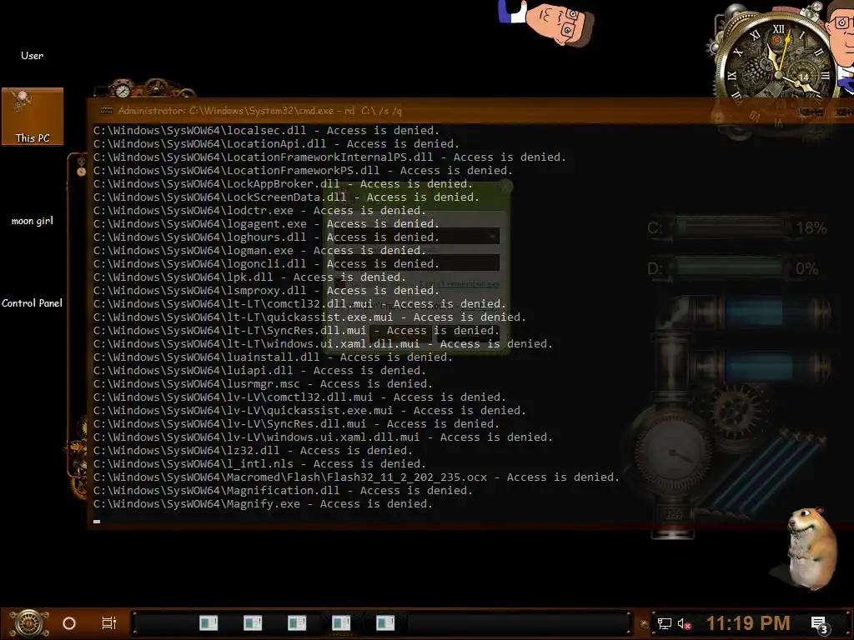Click the Cortana circle search icon
Viewport: 854px width, 640px height.
pos(69,623)
